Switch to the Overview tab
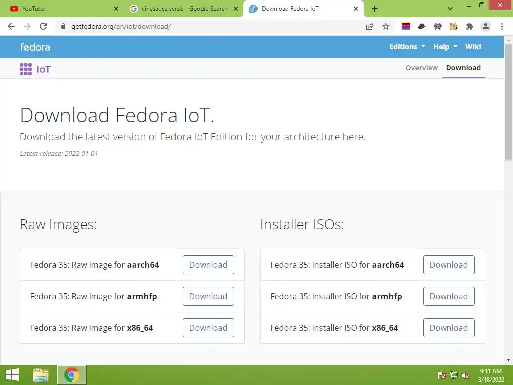513x385 pixels. [x=421, y=68]
